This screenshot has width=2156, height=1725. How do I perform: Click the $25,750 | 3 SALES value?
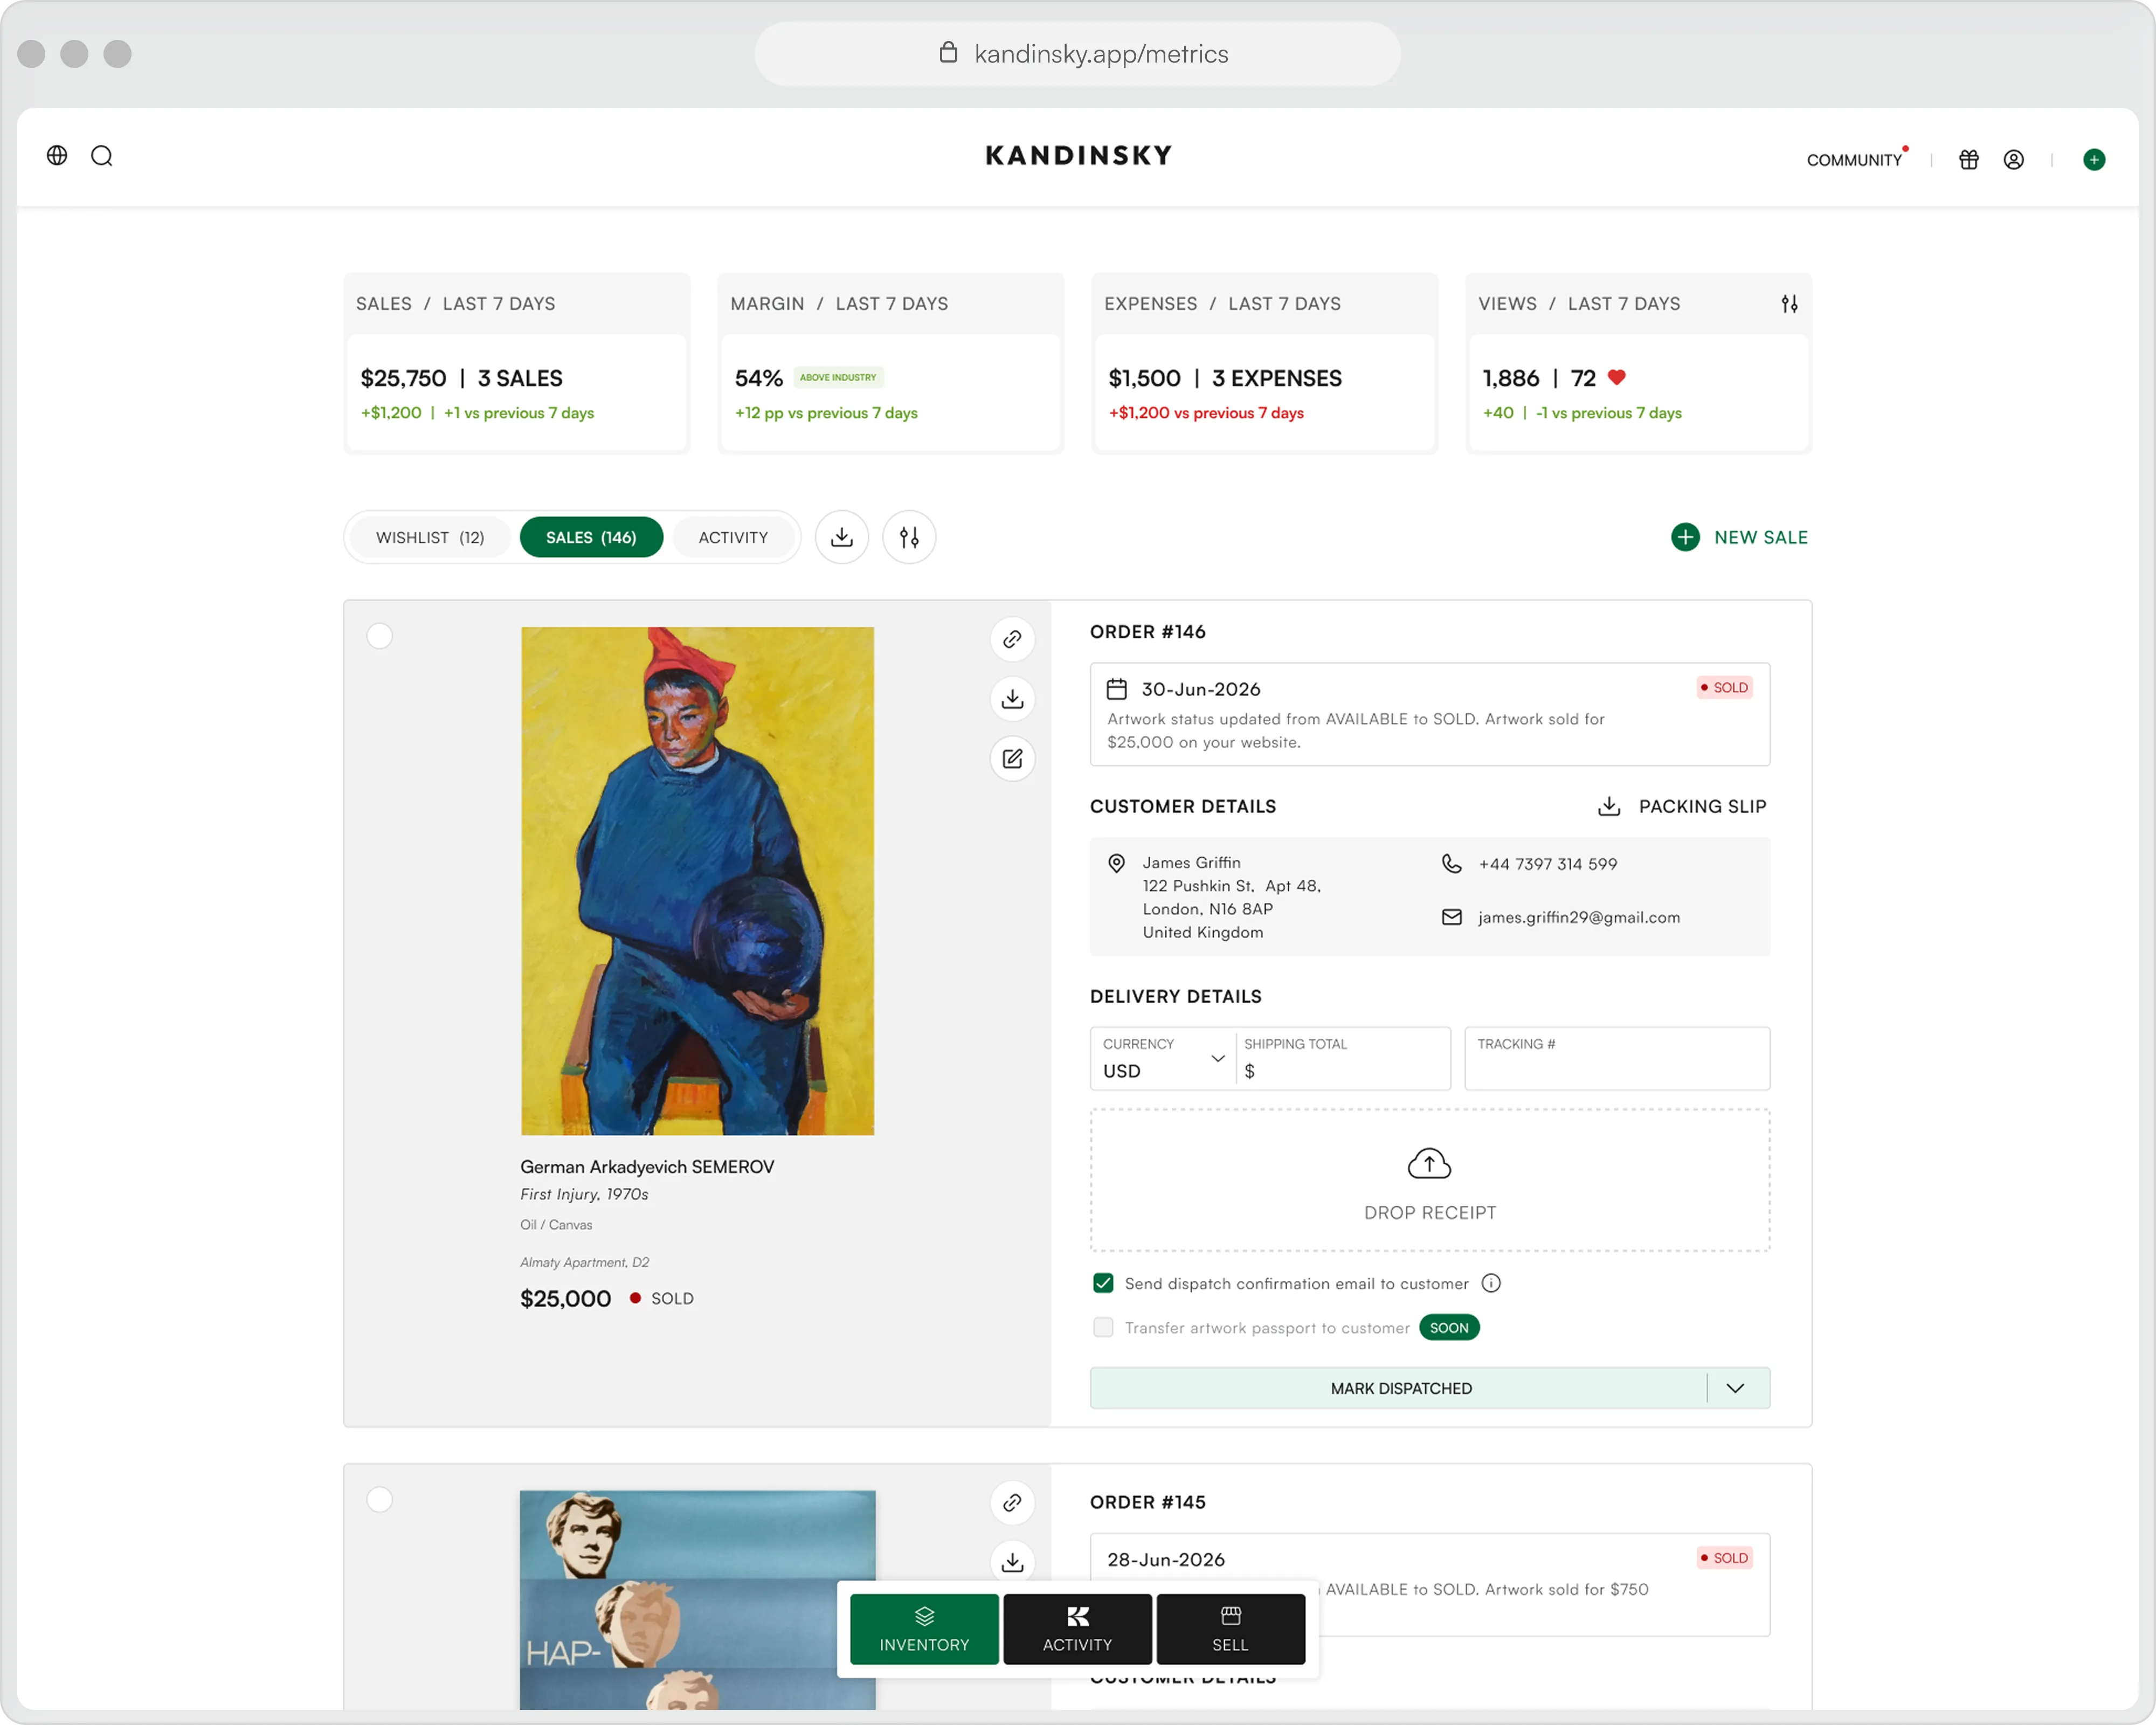pyautogui.click(x=461, y=378)
